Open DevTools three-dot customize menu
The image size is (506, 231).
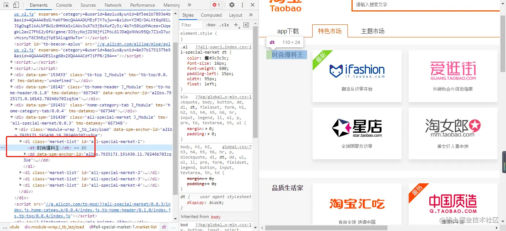point(243,5)
